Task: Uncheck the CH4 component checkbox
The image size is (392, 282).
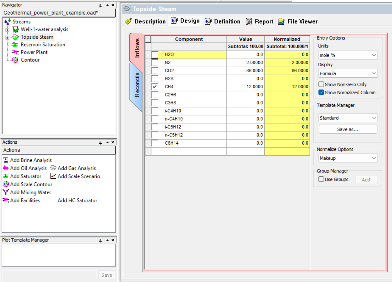Action: point(155,87)
